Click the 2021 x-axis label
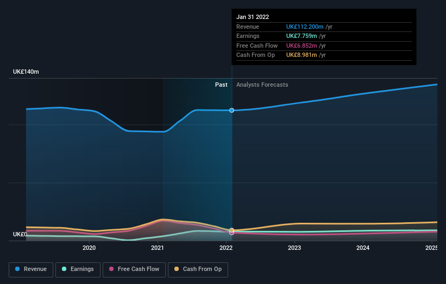Viewport: 446px width, 284px height. click(x=158, y=248)
